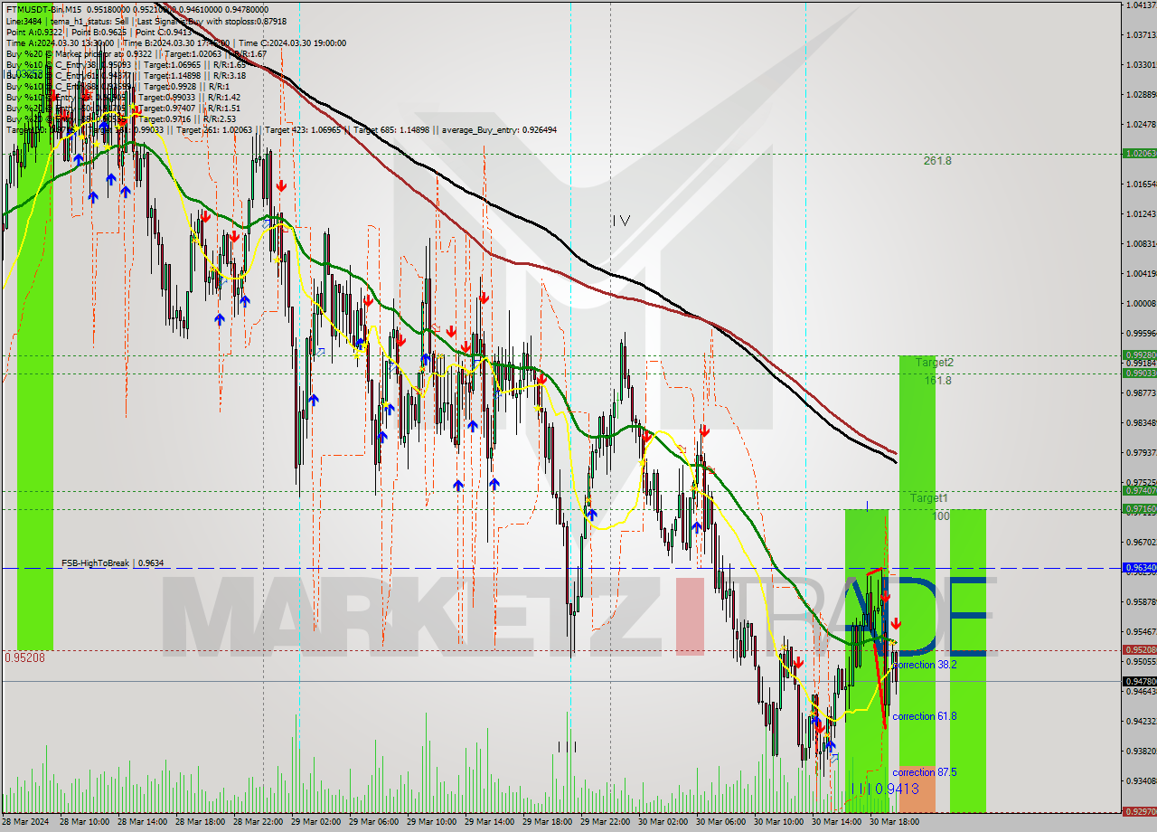Click the '28 Mar 10:00' time axis label

pos(86,822)
